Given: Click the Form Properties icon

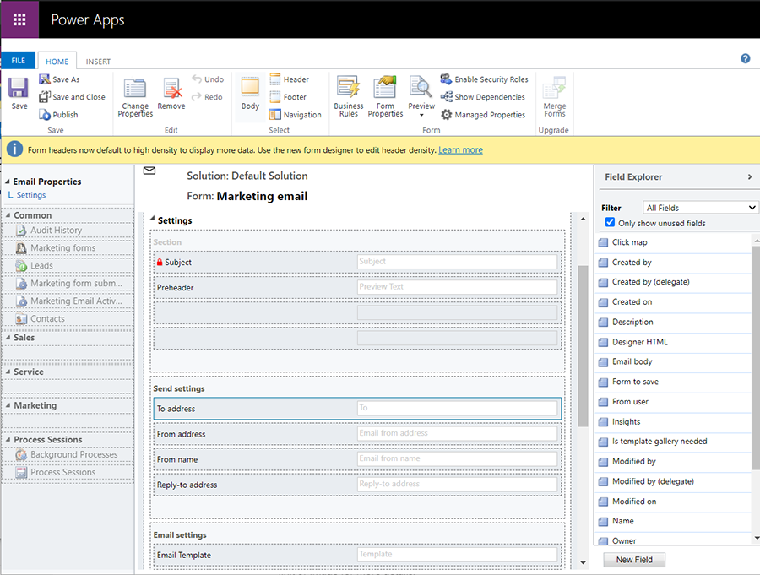Looking at the screenshot, I should 385,93.
